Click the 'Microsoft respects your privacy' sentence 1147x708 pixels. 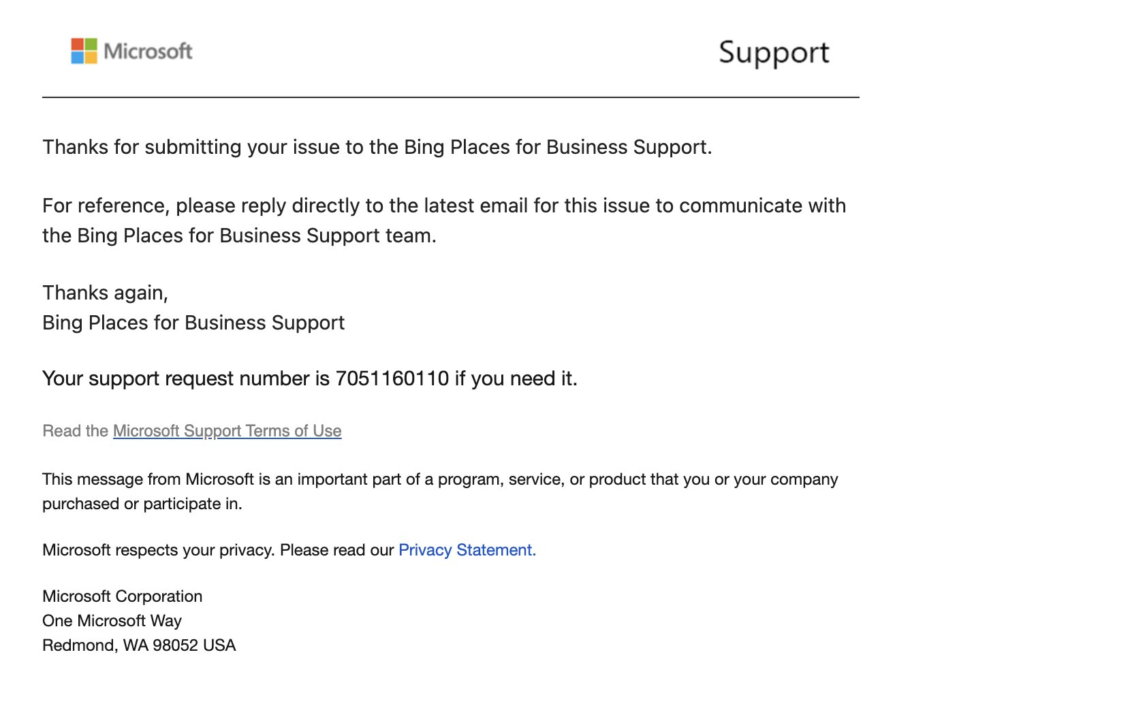pos(218,550)
